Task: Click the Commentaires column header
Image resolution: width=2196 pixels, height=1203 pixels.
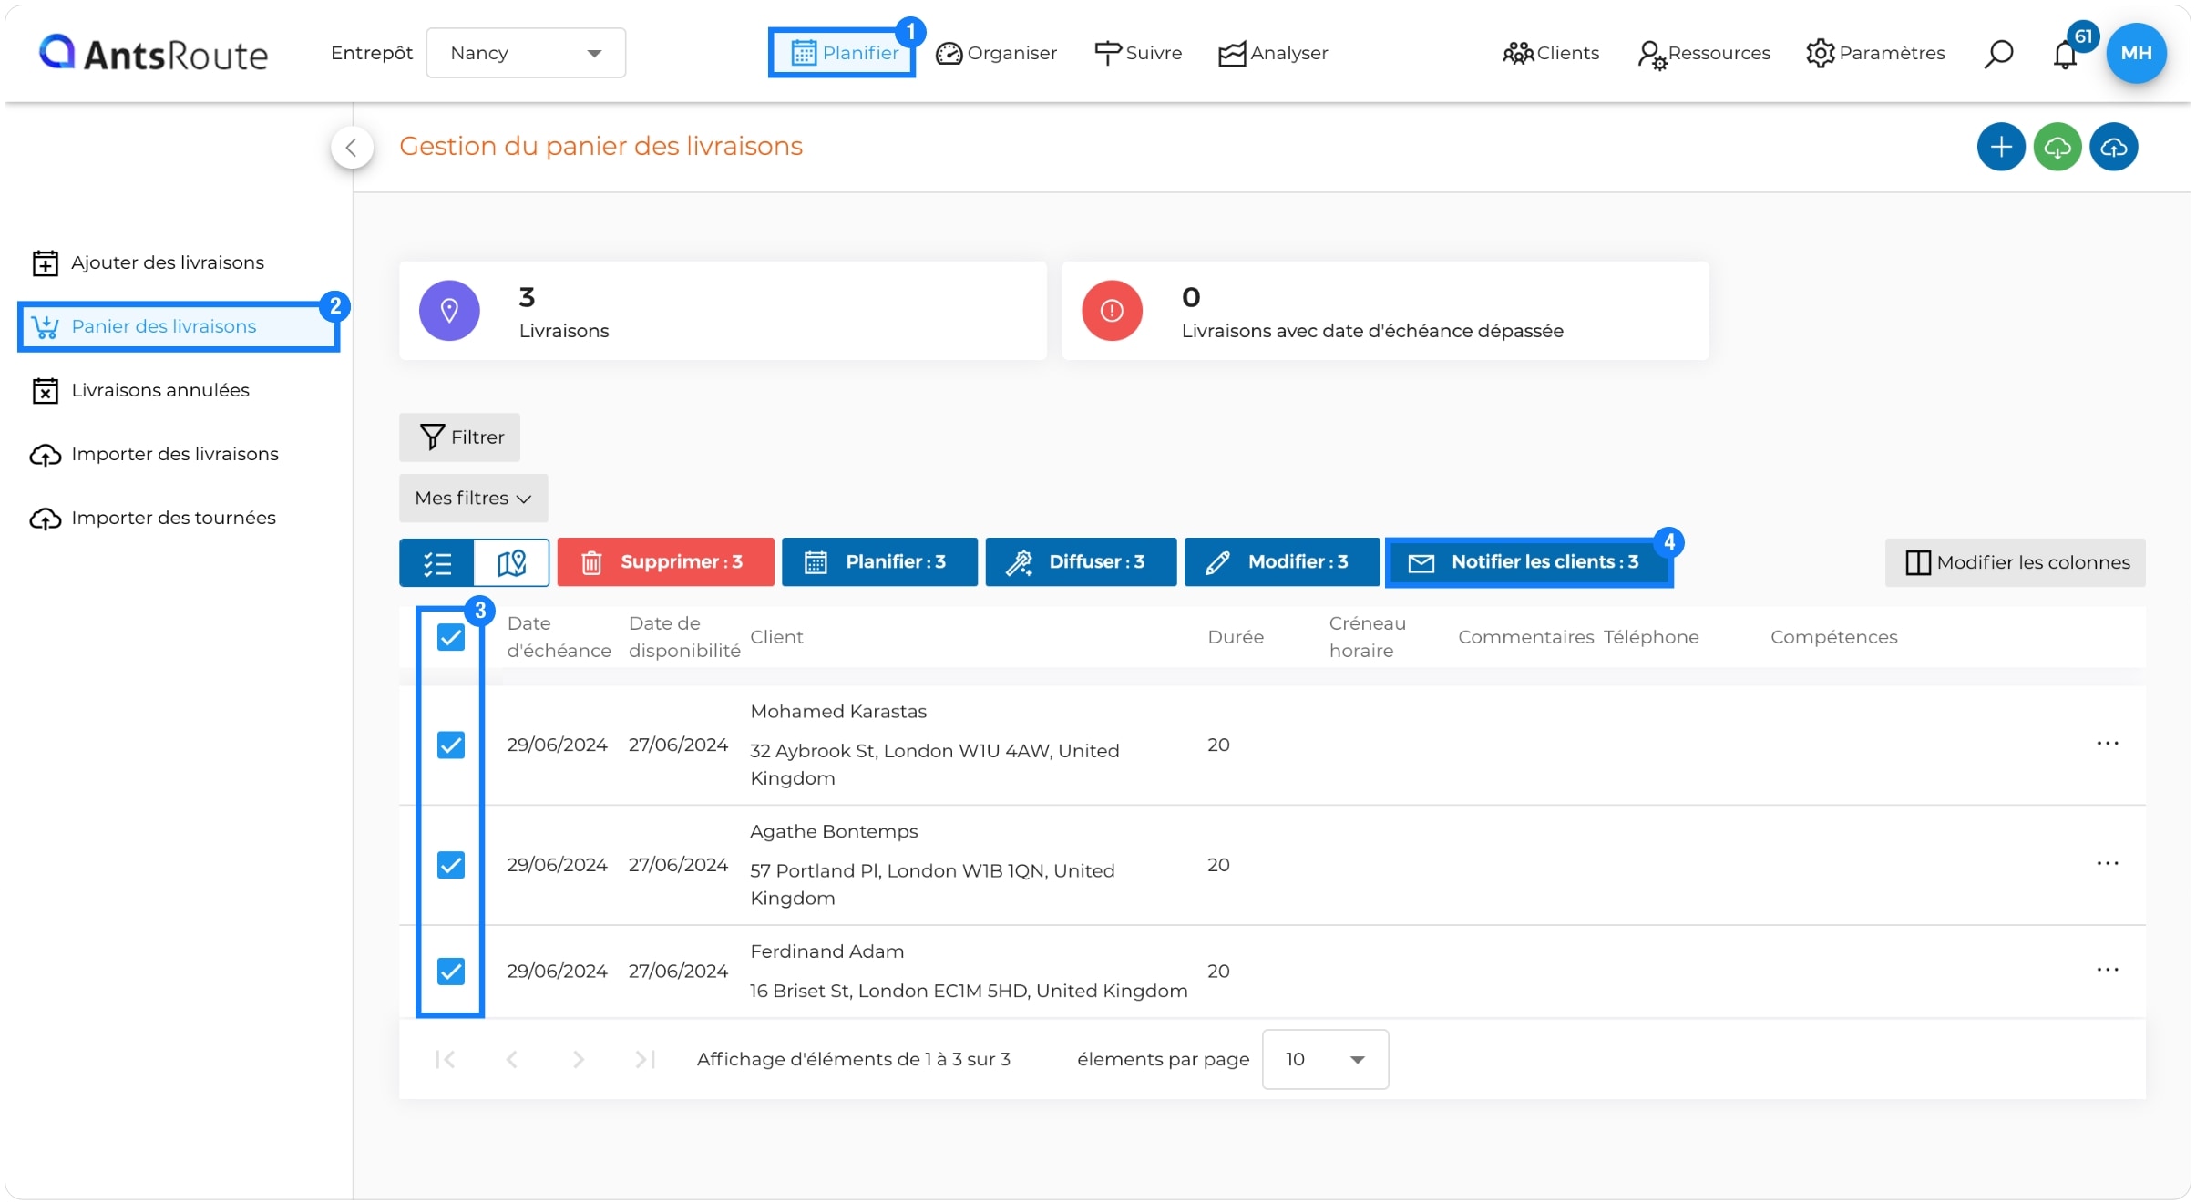Action: (1525, 637)
